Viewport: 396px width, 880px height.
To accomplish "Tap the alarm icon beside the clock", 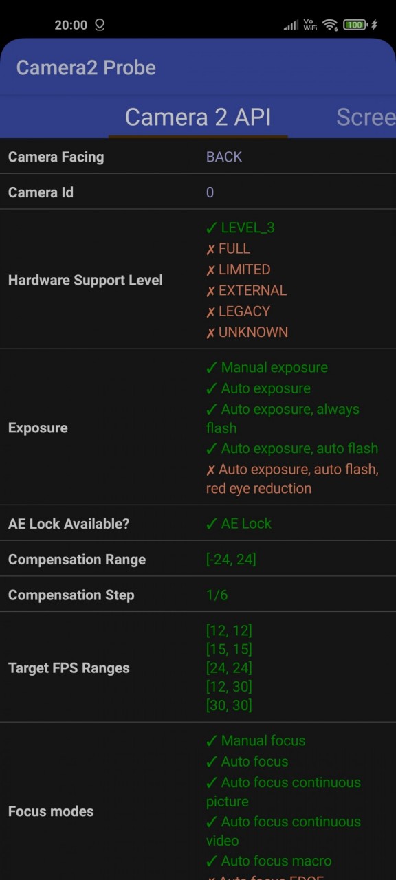I will pos(100,25).
